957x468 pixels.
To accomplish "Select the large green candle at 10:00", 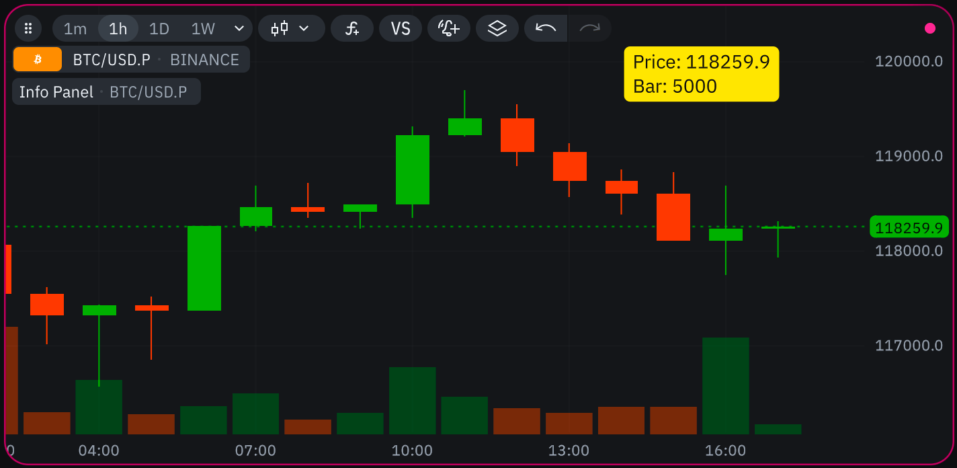I will tap(413, 169).
